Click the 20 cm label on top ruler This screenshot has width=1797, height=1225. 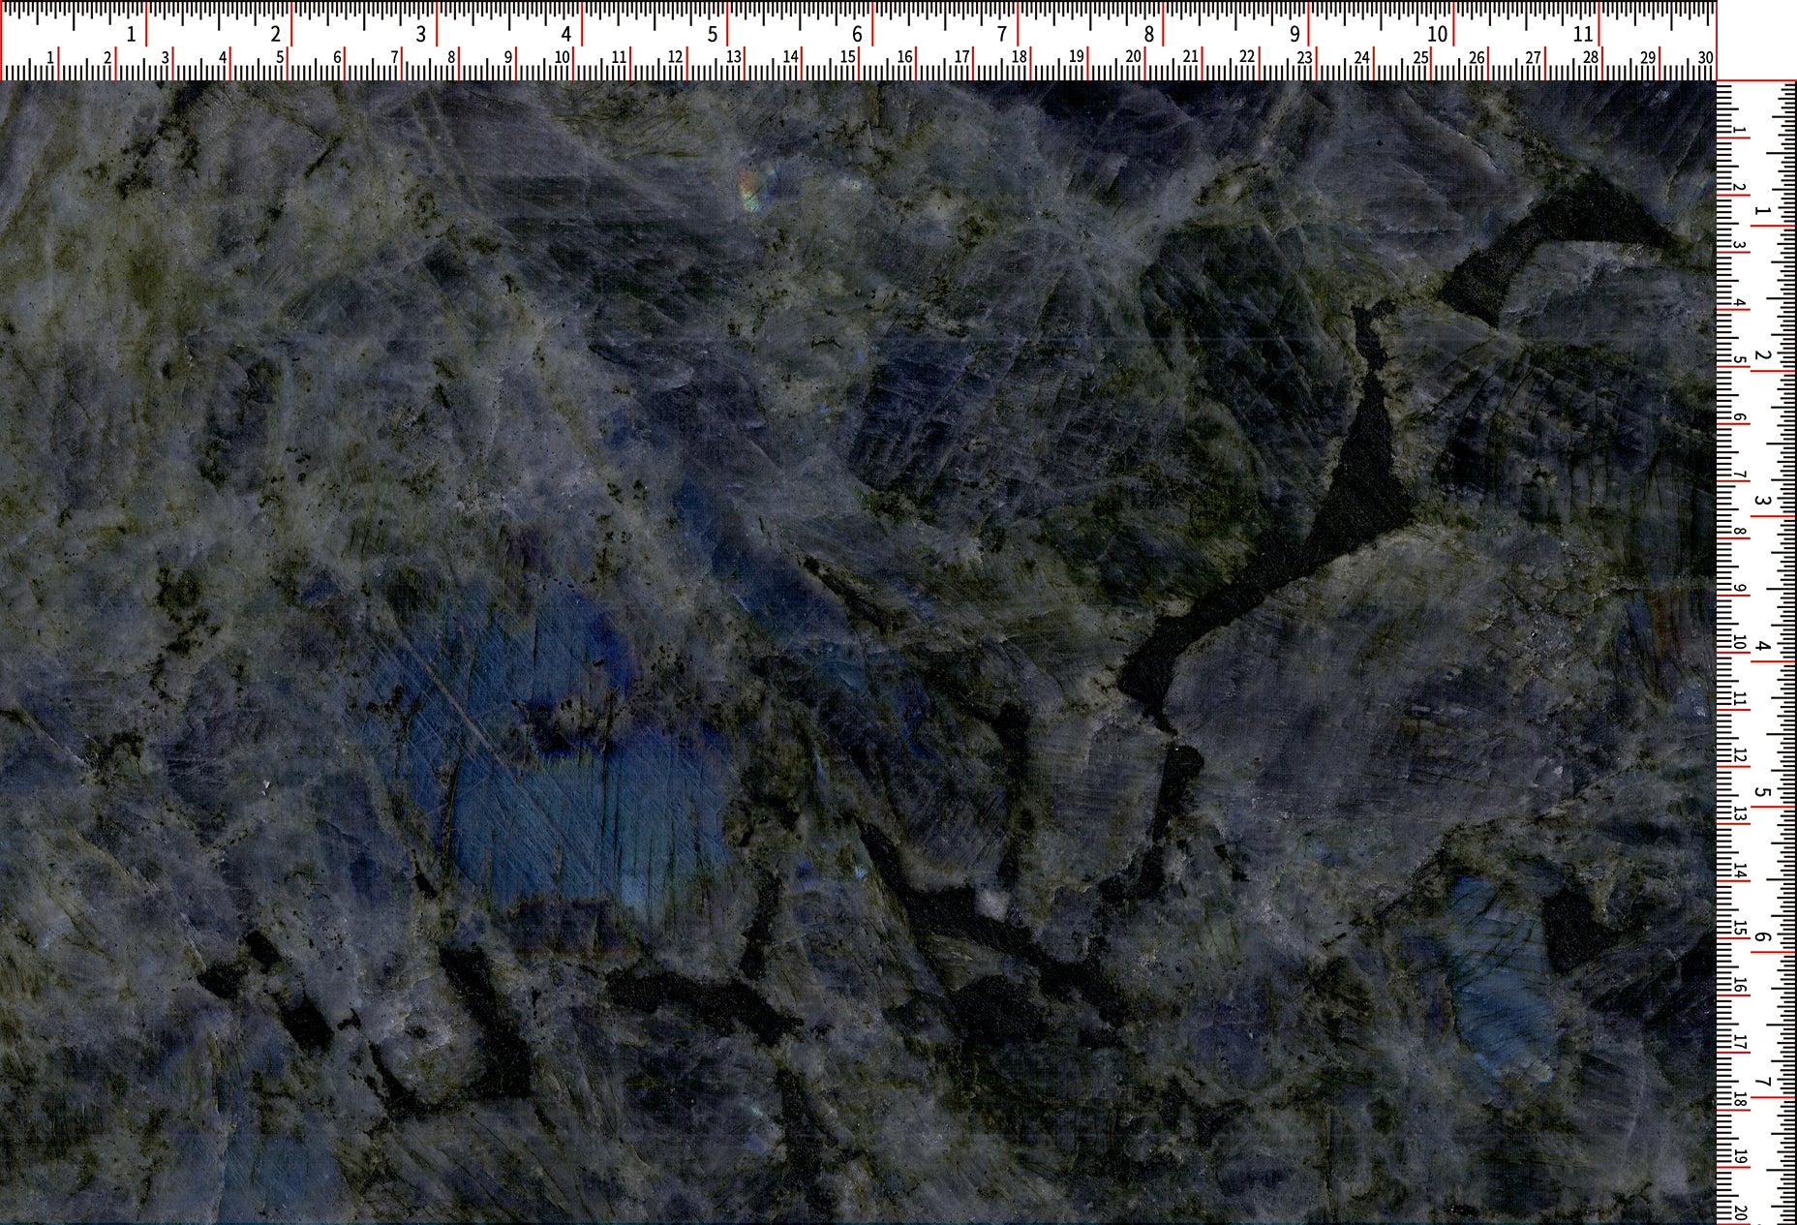(x=1133, y=58)
